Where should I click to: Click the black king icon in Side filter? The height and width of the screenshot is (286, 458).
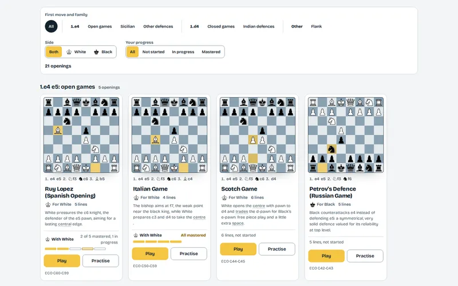point(96,52)
